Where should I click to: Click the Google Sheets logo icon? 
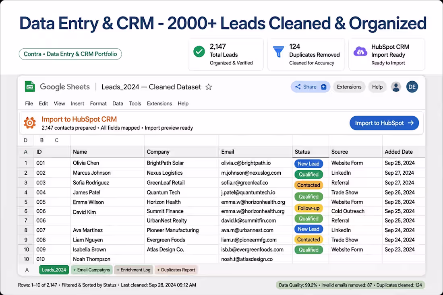30,87
